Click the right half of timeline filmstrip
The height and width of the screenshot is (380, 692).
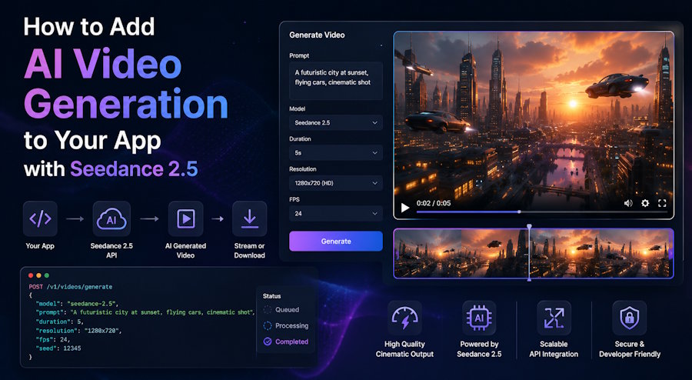[x=601, y=253]
